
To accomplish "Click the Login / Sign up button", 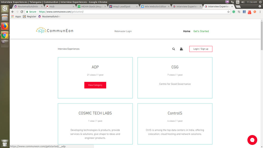I will 201,49.
